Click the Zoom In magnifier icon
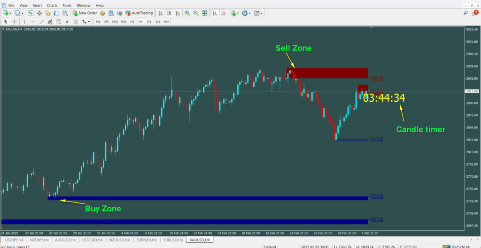Viewport: 481px width, 248px height. (187, 13)
